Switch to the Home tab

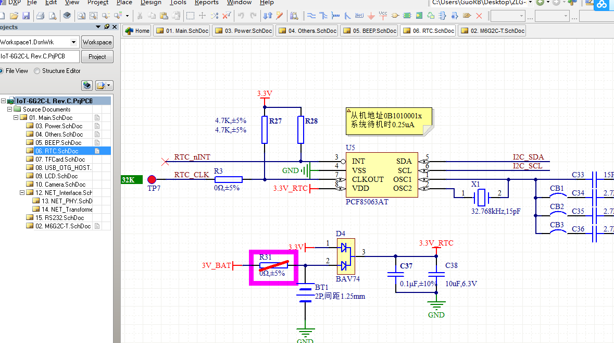click(x=137, y=31)
